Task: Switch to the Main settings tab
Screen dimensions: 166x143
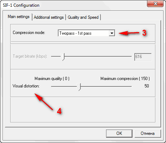Action: [19, 17]
